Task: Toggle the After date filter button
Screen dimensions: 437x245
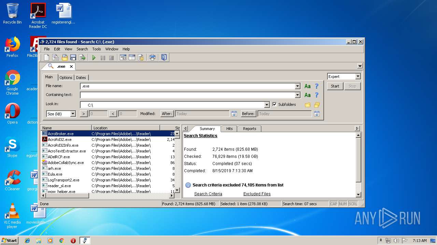Action: (x=167, y=114)
